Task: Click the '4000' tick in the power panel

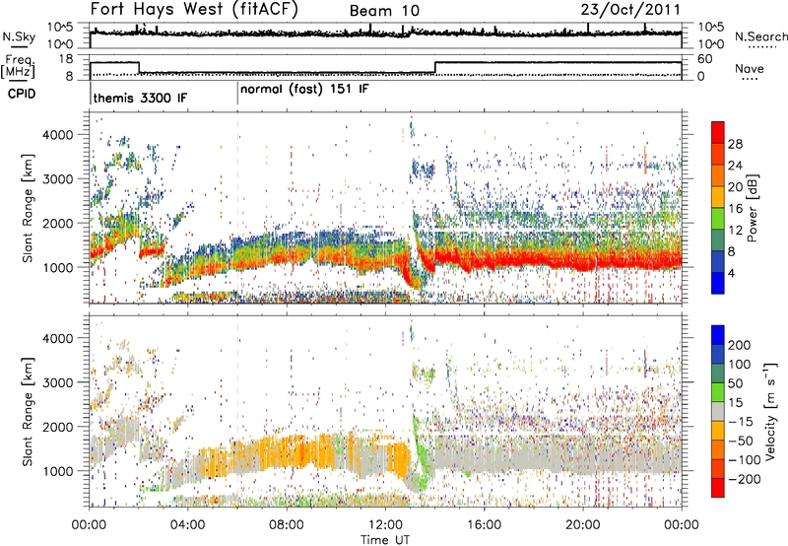Action: 57,135
